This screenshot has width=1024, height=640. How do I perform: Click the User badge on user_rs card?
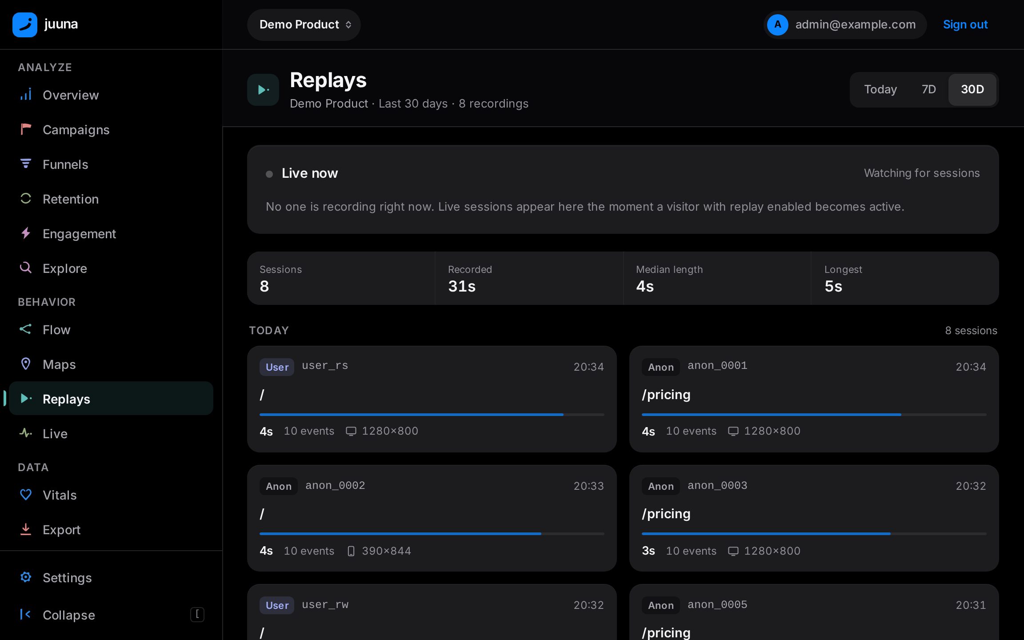coord(277,367)
